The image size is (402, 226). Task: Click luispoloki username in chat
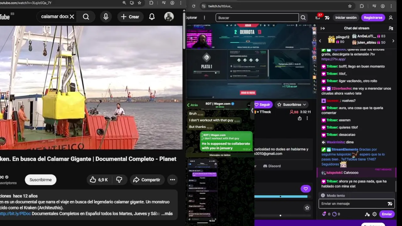tap(334, 173)
